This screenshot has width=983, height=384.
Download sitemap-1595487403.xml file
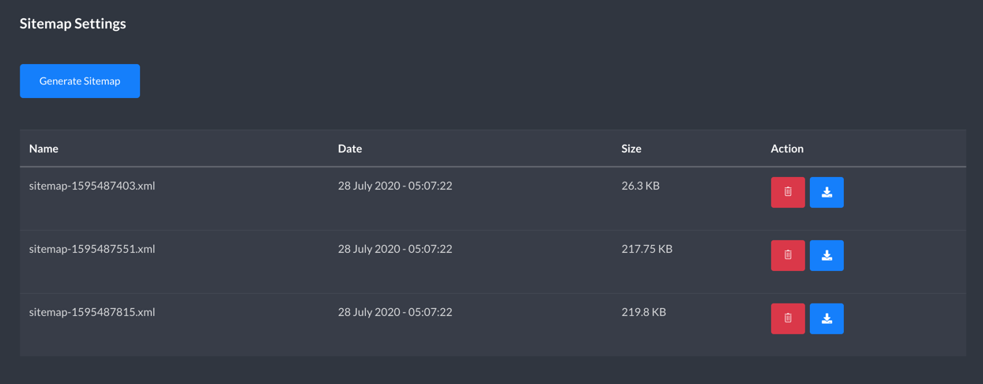pyautogui.click(x=827, y=192)
